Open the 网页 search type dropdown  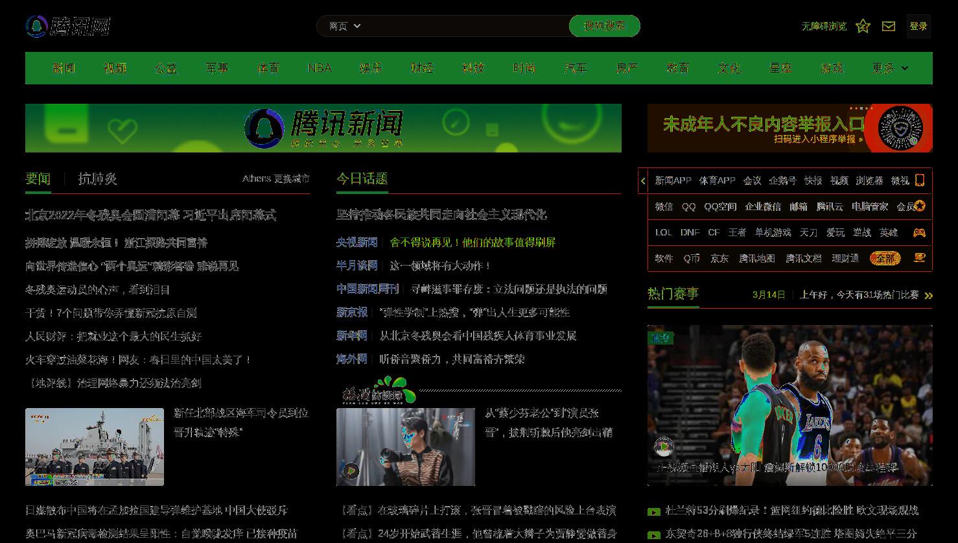coord(345,26)
